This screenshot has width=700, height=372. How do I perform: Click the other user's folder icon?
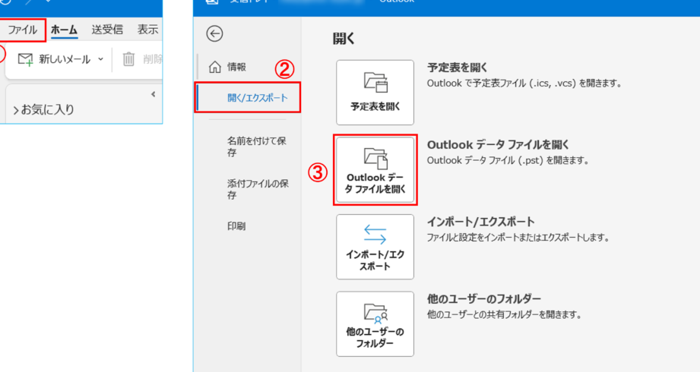tap(375, 313)
